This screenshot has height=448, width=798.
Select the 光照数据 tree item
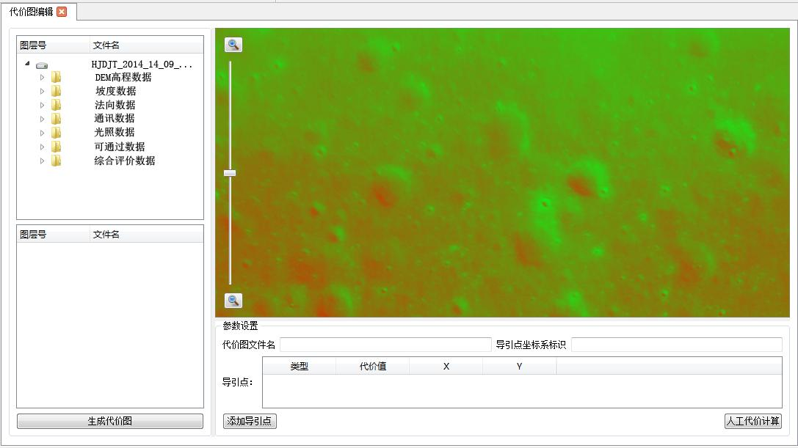pos(115,132)
